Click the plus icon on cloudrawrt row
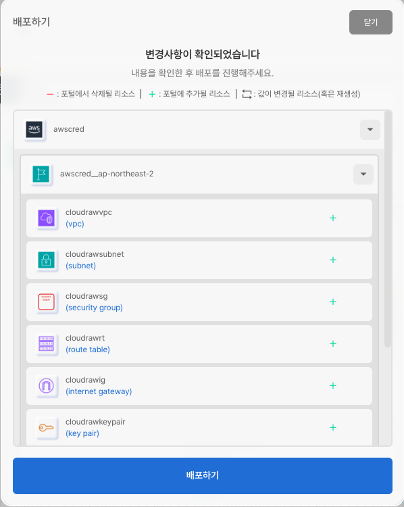 click(x=333, y=343)
